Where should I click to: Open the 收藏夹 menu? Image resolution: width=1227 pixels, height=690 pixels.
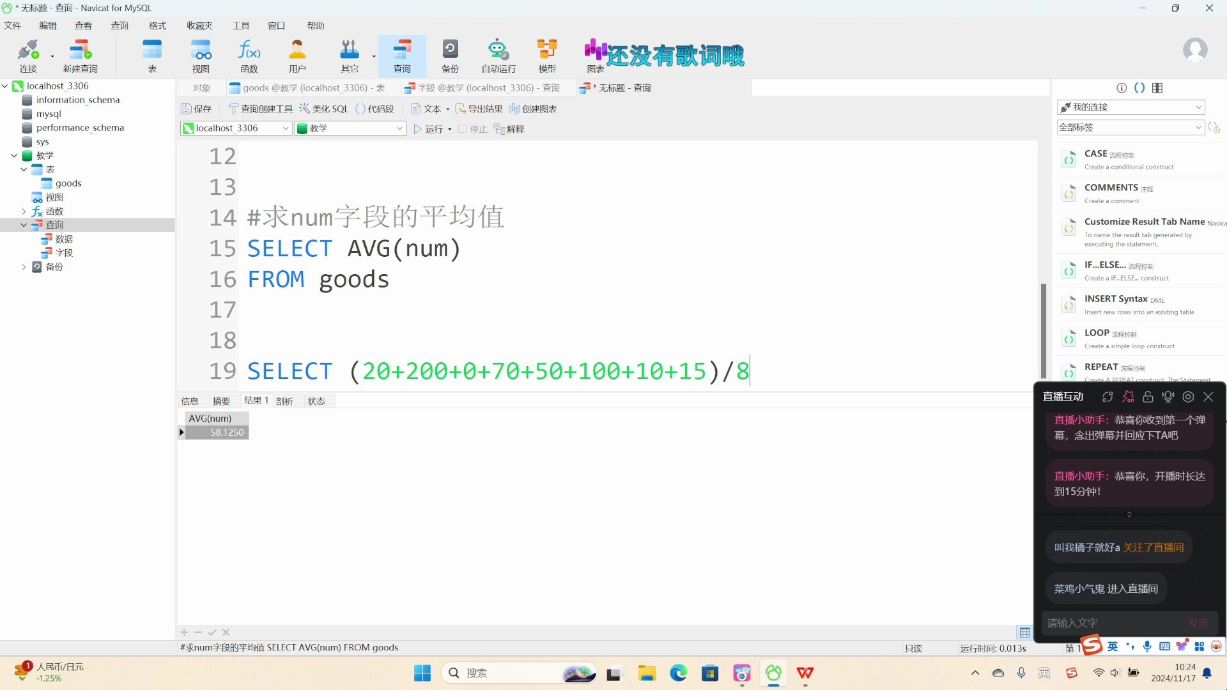pyautogui.click(x=199, y=26)
